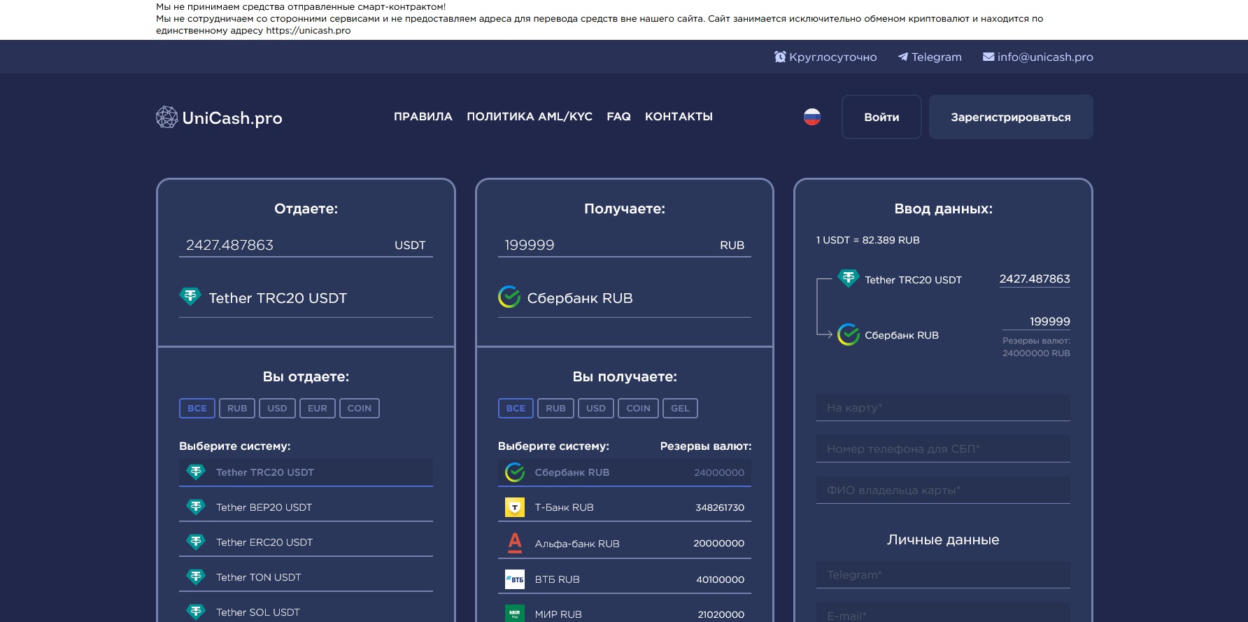Click the https://unicash.pro address in notice
1248x622 pixels.
click(308, 30)
